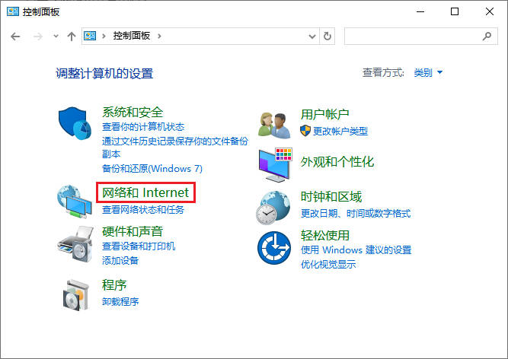Open the Network and Internet globe icon
This screenshot has height=359, width=508.
click(x=75, y=201)
